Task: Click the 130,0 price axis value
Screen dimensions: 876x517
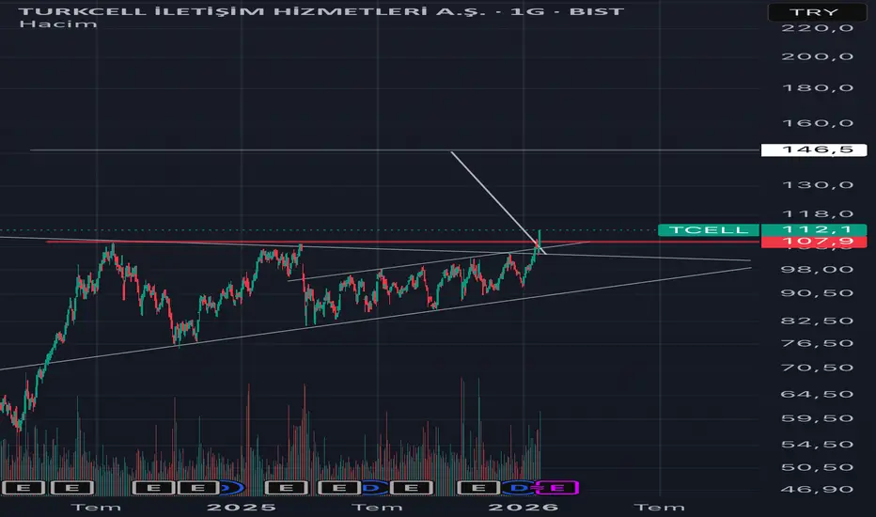Action: click(818, 185)
